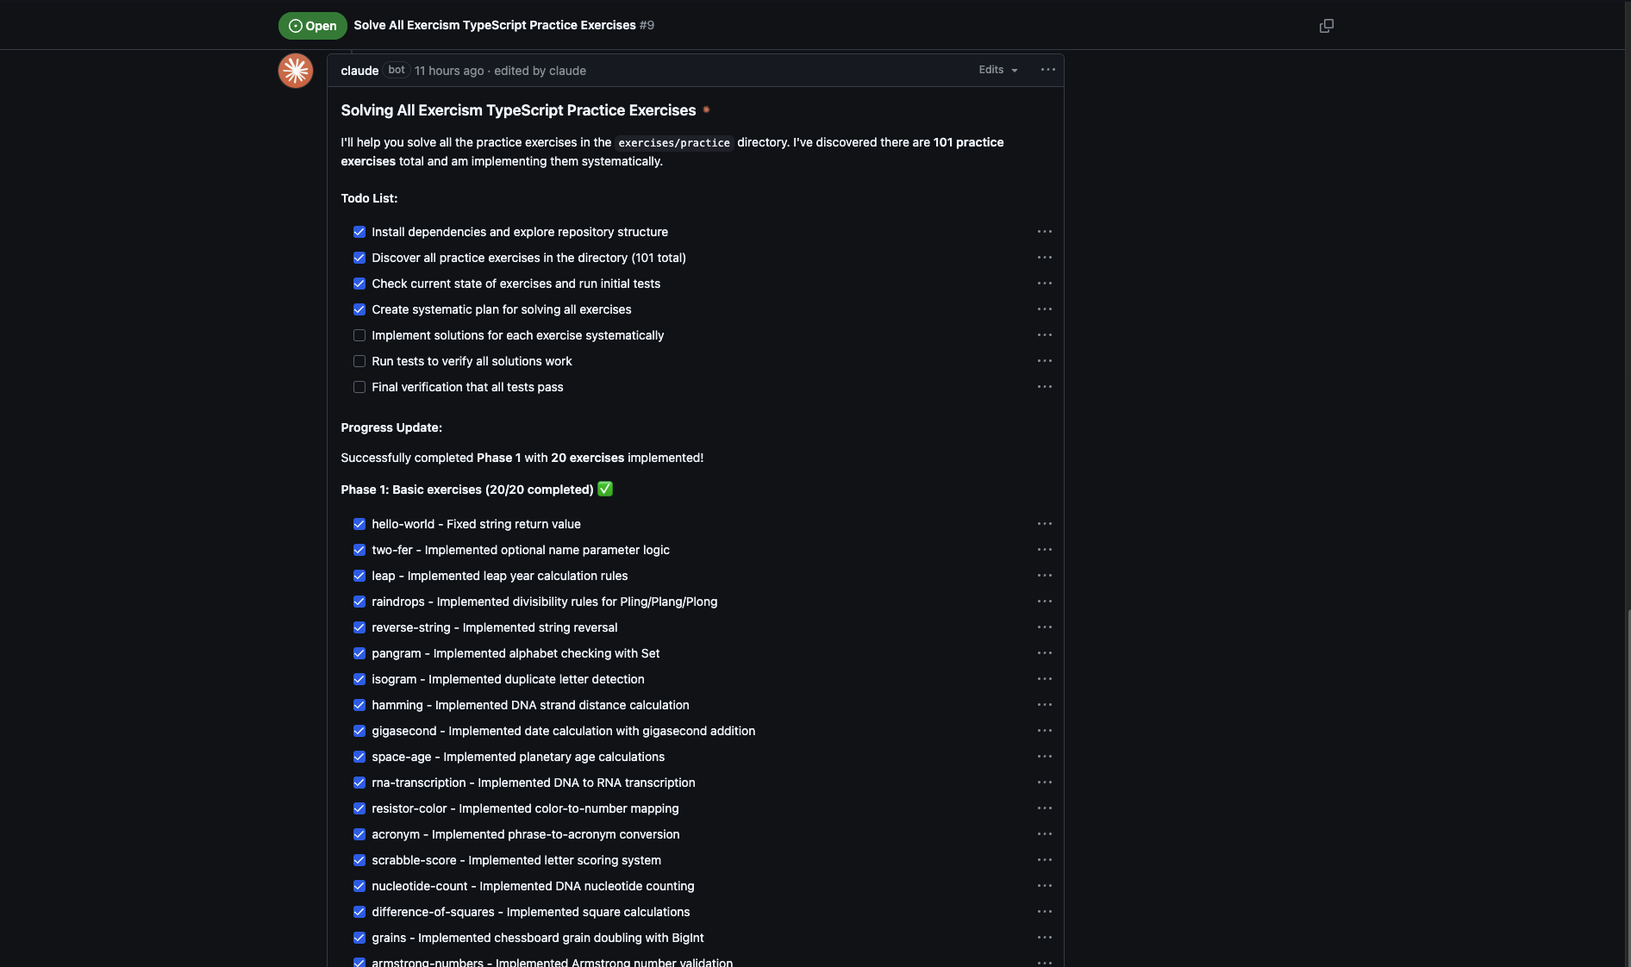Screen dimensions: 1631x967
Task: Click the issue title in sticky header
Action: coord(495,25)
